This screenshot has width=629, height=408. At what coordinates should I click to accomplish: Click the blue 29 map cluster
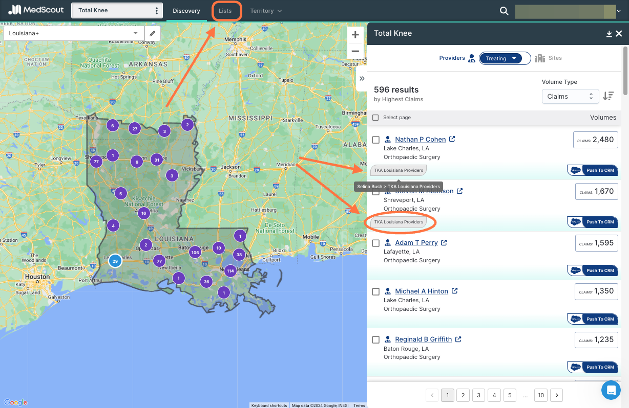[115, 261]
